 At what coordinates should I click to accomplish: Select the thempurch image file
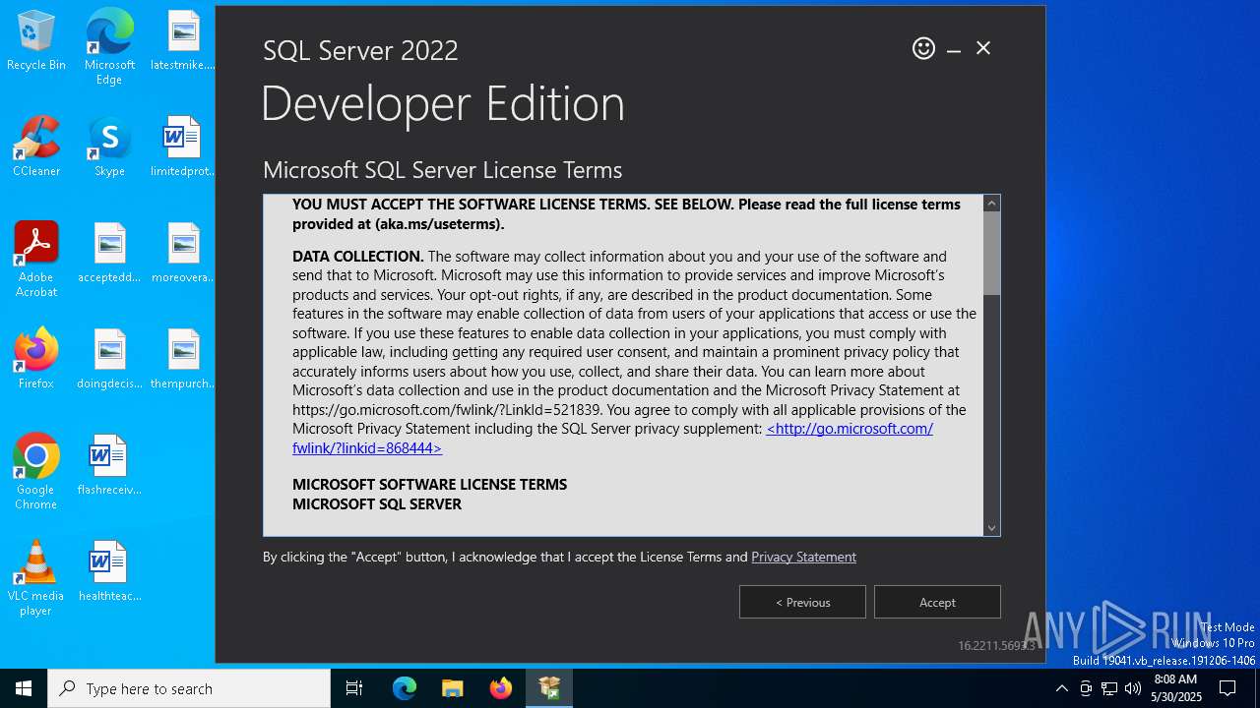pos(183,360)
